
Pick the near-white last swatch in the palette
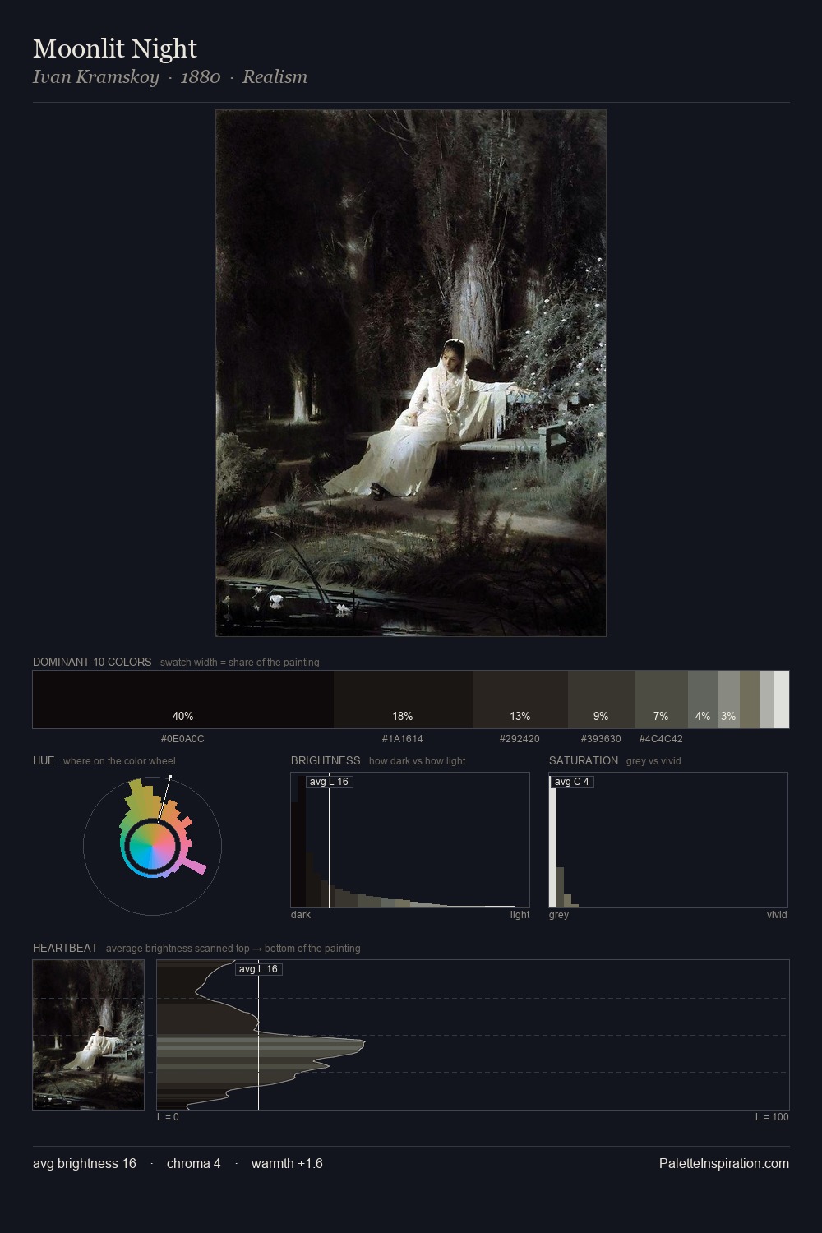tap(782, 700)
